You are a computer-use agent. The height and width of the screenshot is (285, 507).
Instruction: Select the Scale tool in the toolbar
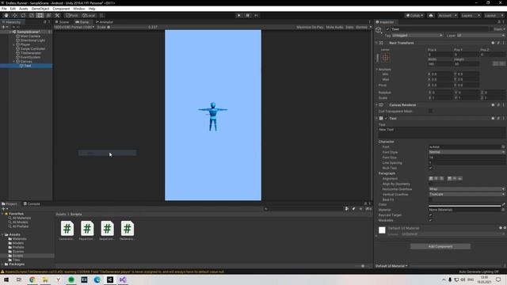(x=32, y=16)
